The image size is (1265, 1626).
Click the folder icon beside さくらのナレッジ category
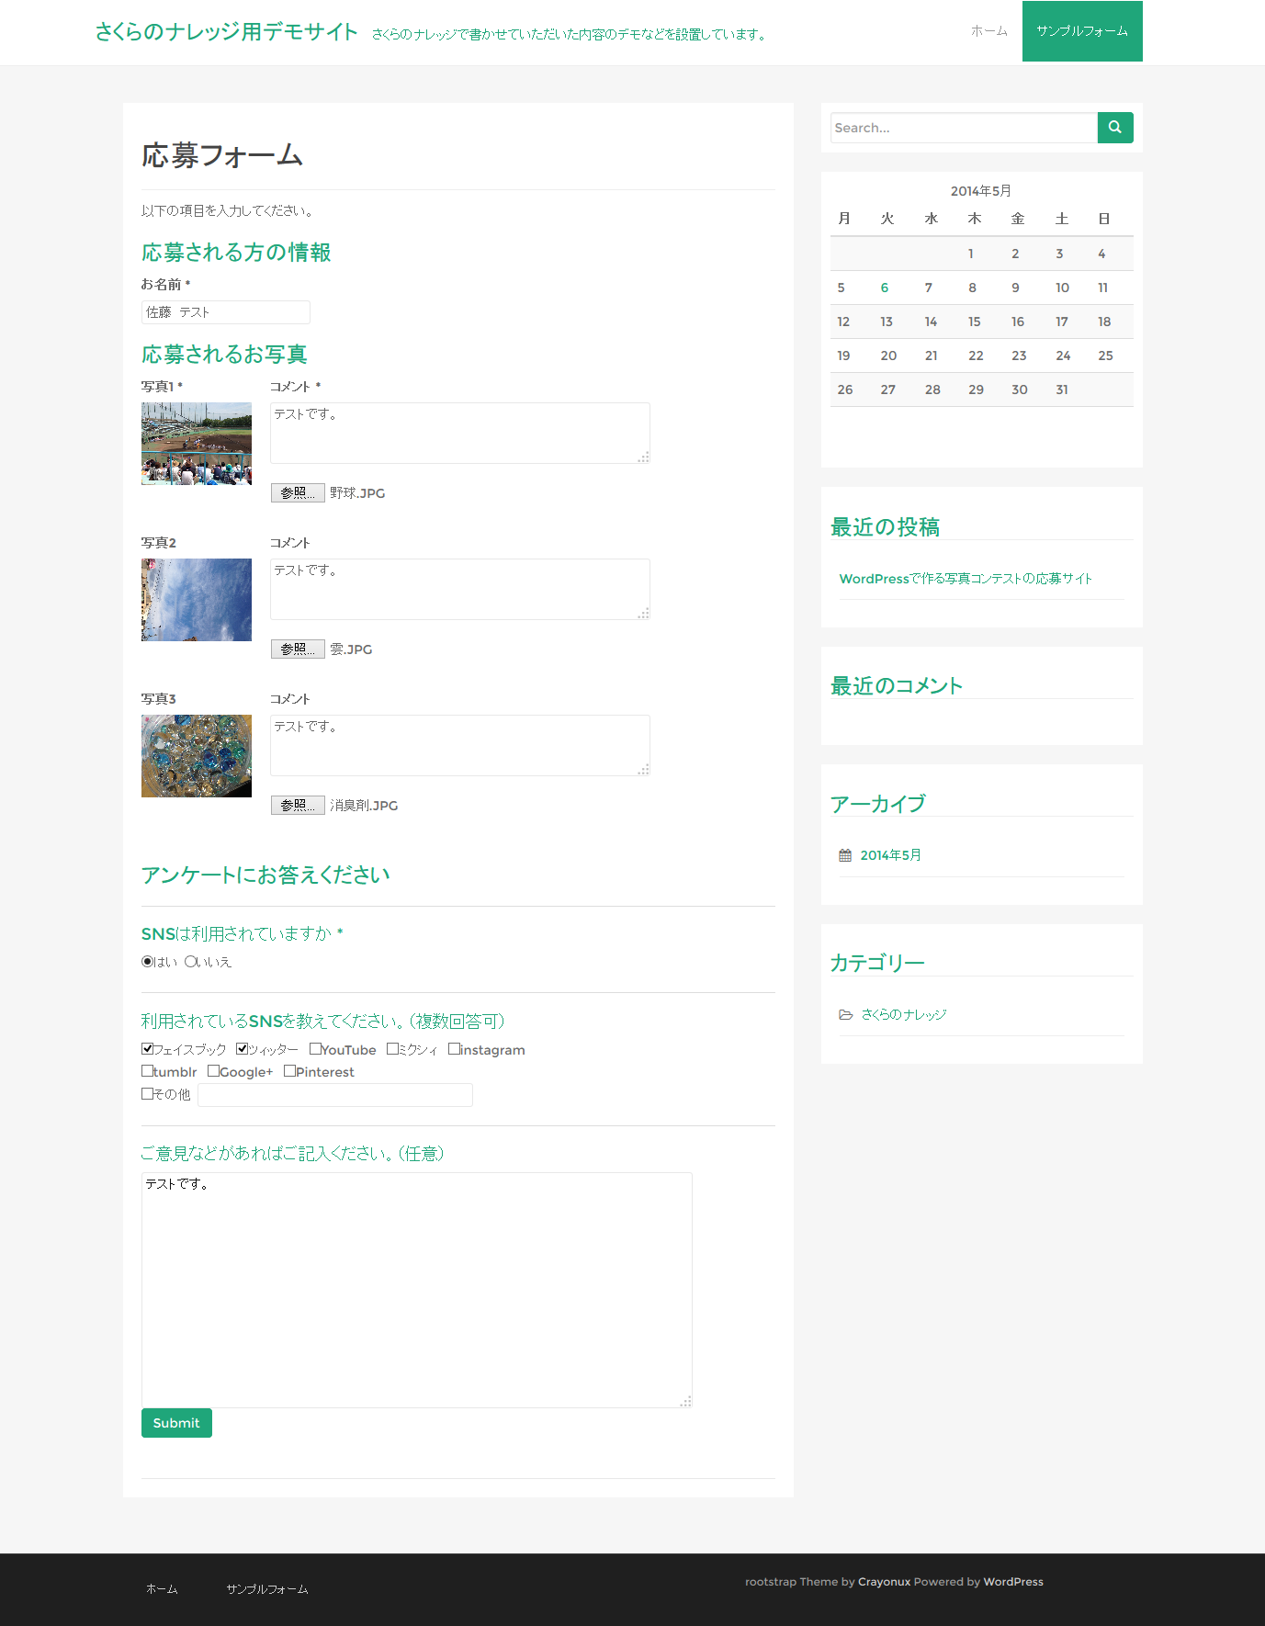point(845,1014)
